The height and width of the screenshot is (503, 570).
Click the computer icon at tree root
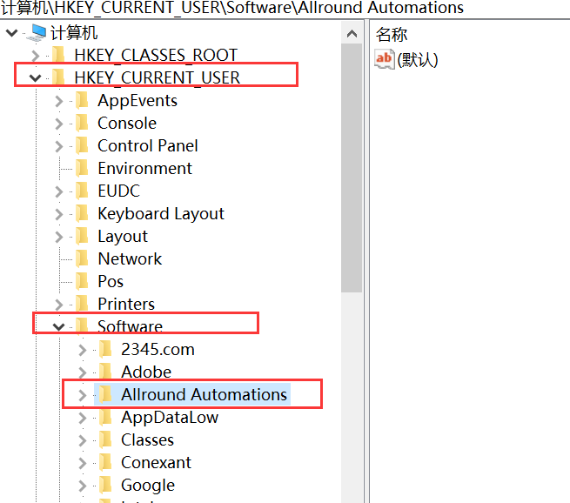(x=37, y=33)
